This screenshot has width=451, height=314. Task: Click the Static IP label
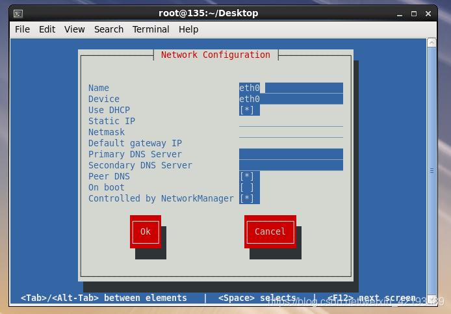[112, 121]
